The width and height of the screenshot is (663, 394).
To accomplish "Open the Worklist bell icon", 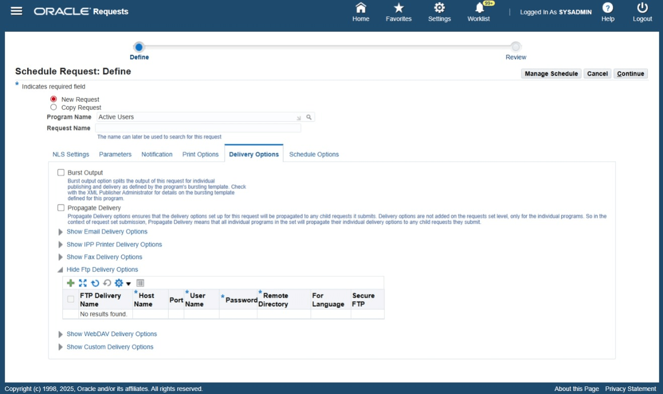I will click(x=478, y=9).
